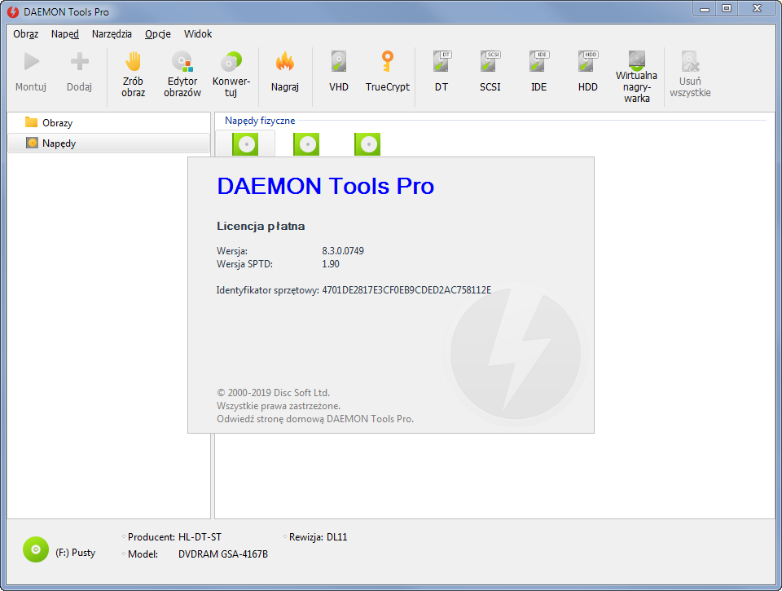Click the Licencja płatna heading
This screenshot has height=591, width=782.
pos(261,226)
